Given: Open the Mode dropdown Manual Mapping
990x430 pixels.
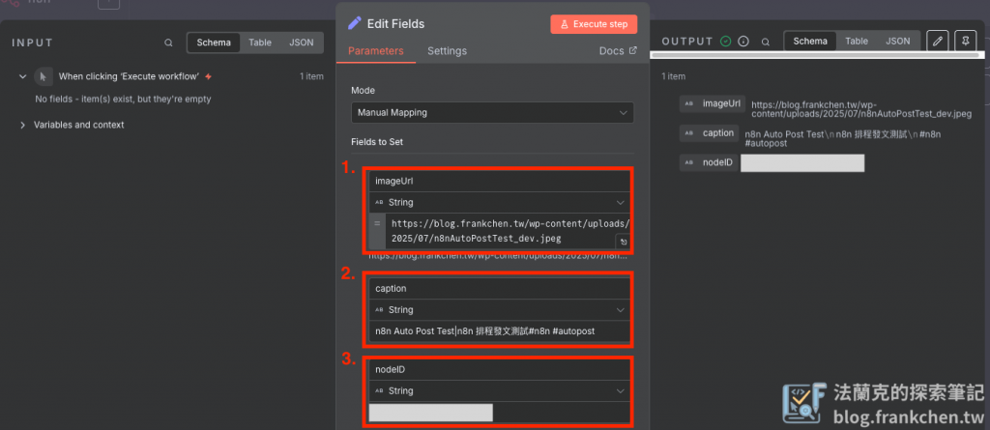Looking at the screenshot, I should pyautogui.click(x=492, y=113).
